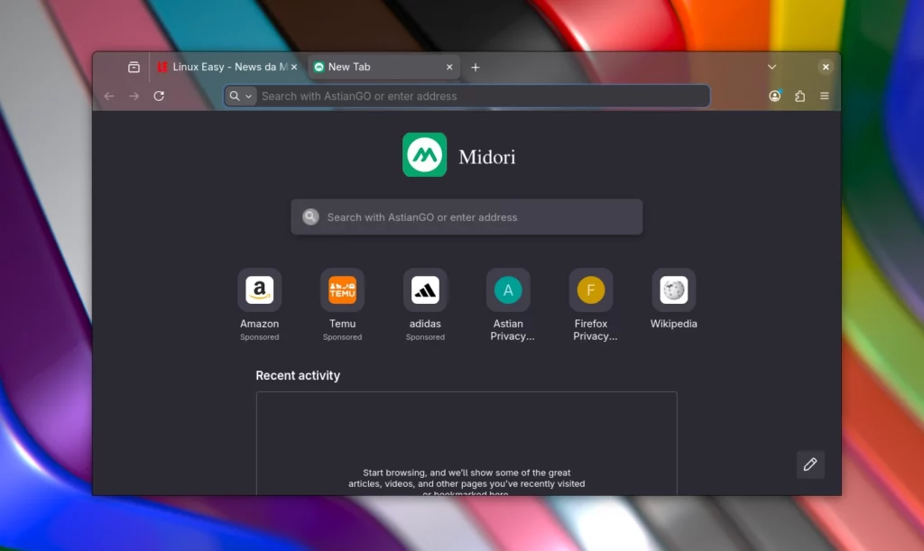Open a new tab with the plus button
This screenshot has height=551, width=924.
pyautogui.click(x=476, y=66)
